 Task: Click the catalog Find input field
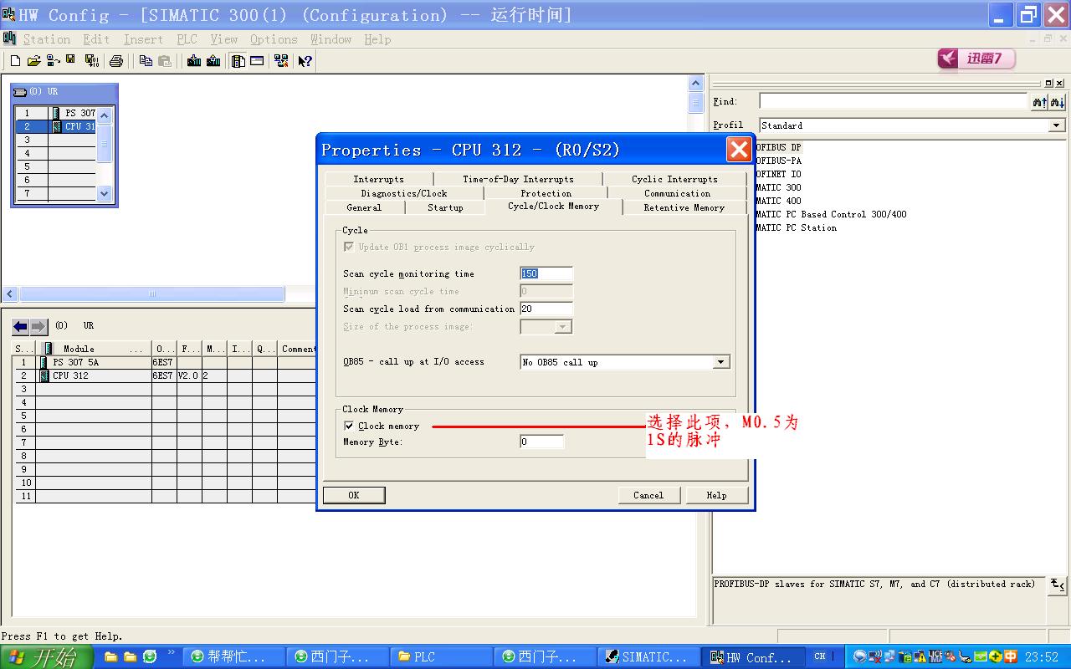(x=893, y=102)
